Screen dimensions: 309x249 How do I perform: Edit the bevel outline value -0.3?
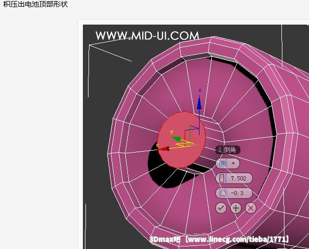coord(237,193)
